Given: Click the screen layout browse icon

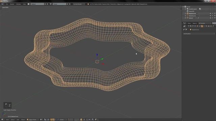Looking at the screenshot, I should 28,4.
